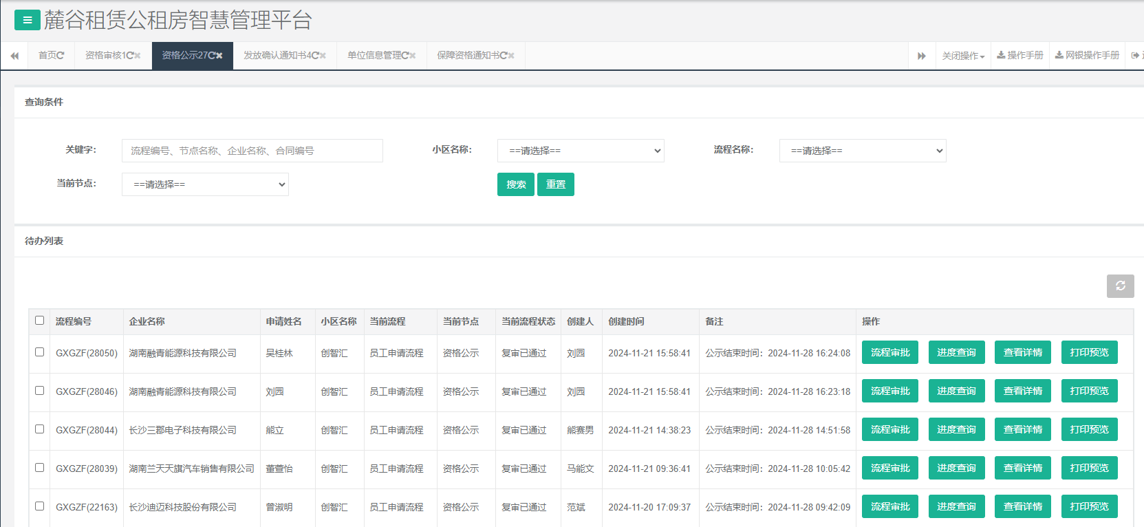1144x527 pixels.
Task: Click download icon for 操作手册
Action: (1001, 55)
